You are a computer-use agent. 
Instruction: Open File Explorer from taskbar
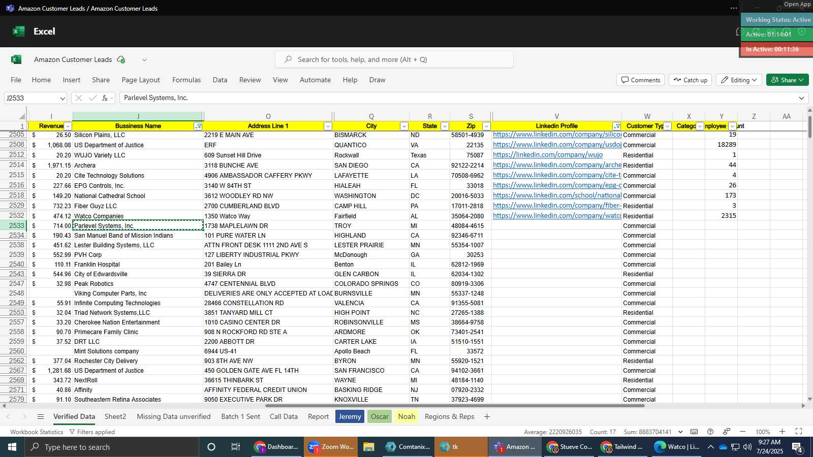click(x=368, y=447)
